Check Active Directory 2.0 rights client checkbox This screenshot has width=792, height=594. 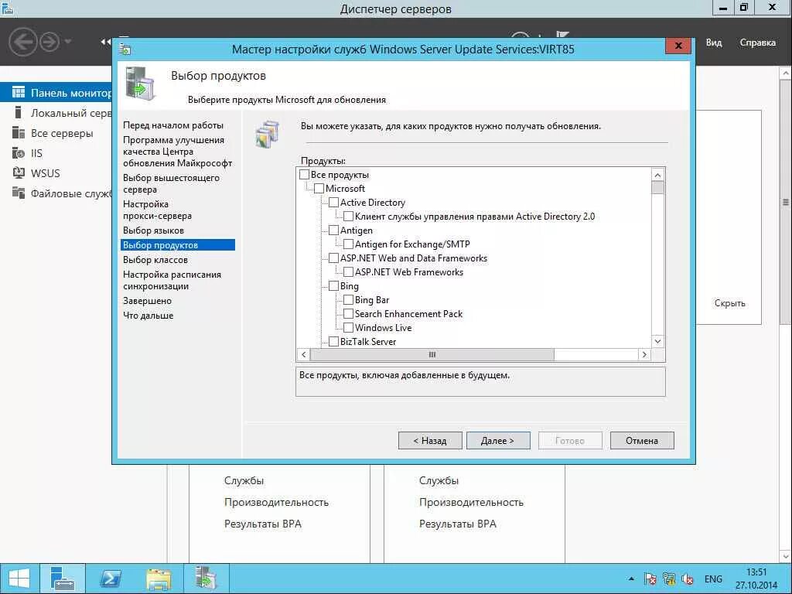point(348,217)
